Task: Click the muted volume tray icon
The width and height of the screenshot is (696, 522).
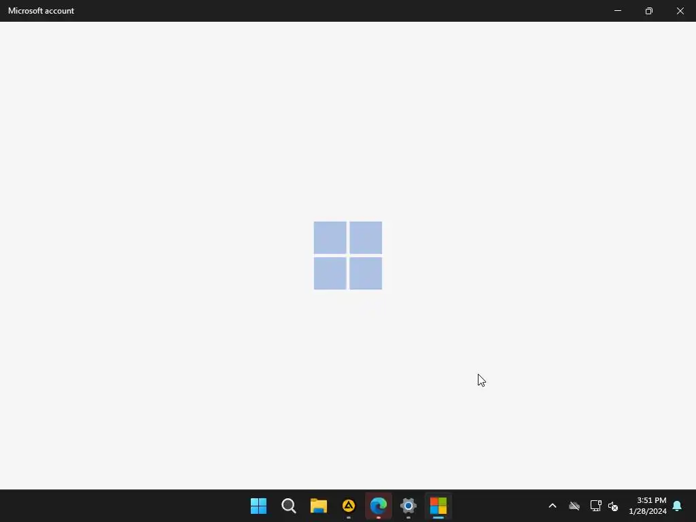Action: (613, 506)
